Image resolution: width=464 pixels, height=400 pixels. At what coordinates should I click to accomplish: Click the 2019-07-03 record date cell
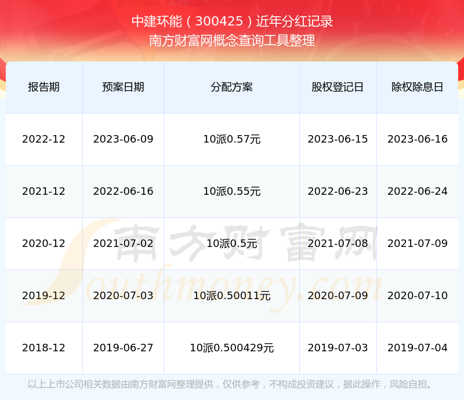click(x=338, y=347)
